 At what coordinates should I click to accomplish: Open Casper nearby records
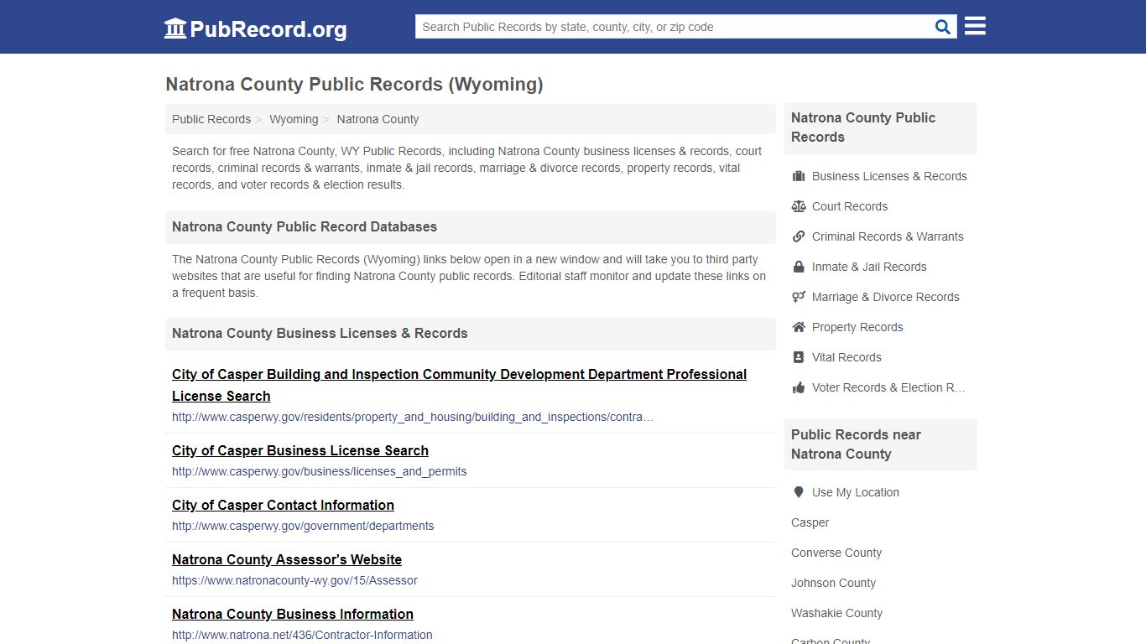click(810, 522)
